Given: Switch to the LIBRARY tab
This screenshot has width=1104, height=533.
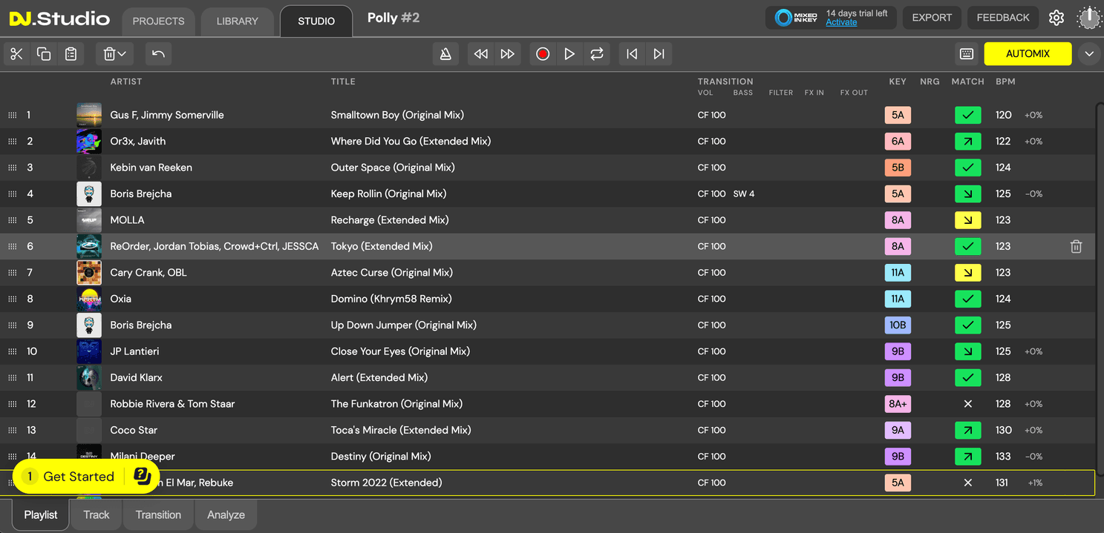Looking at the screenshot, I should click(238, 21).
